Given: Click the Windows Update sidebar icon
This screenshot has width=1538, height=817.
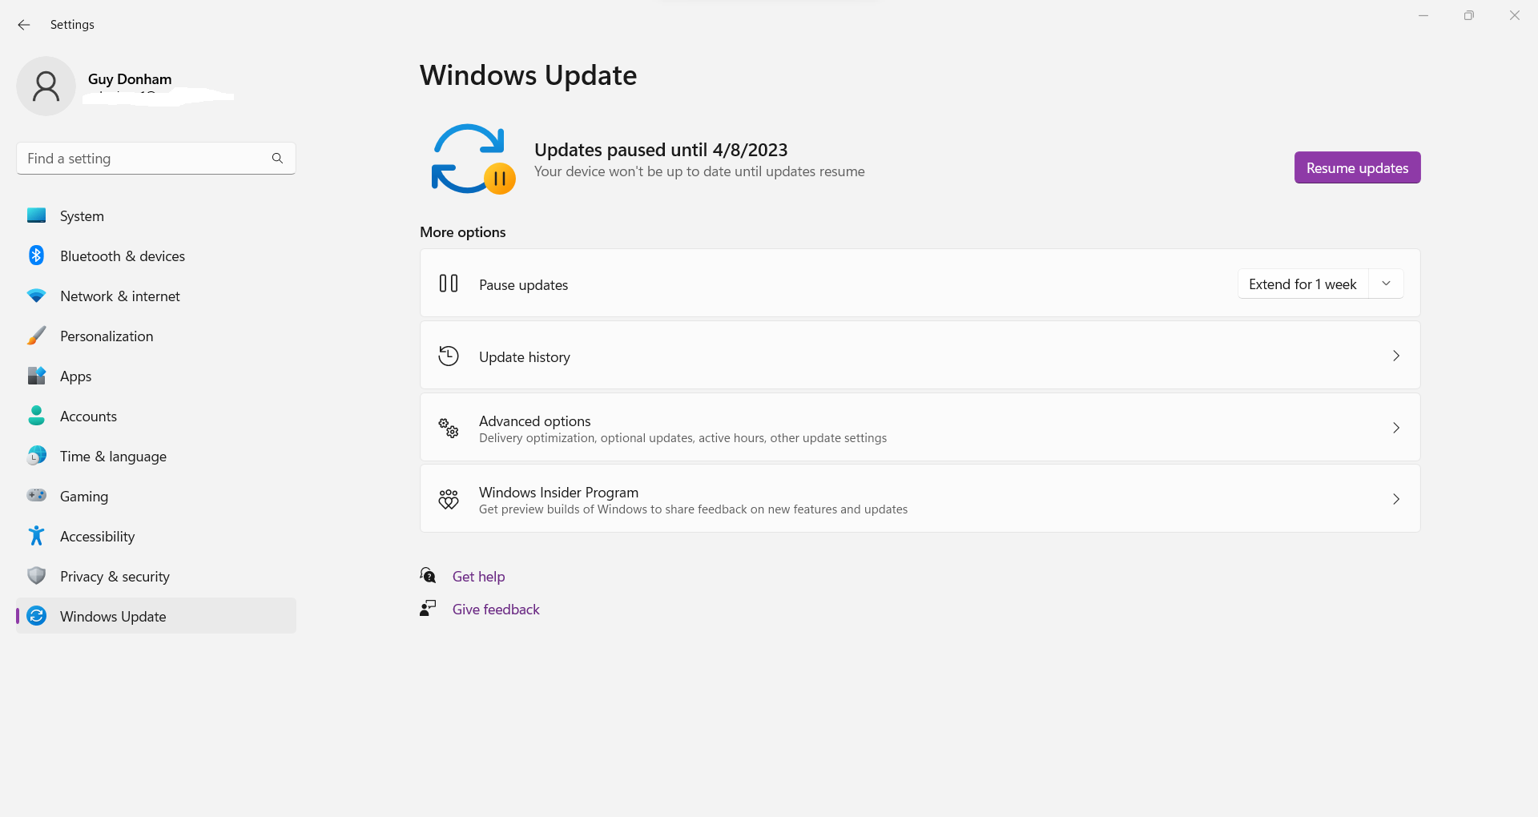Looking at the screenshot, I should coord(36,616).
